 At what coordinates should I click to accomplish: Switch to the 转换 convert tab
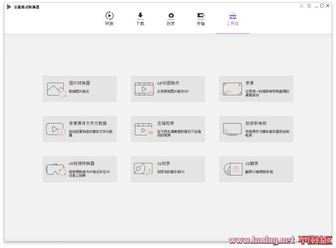109,19
